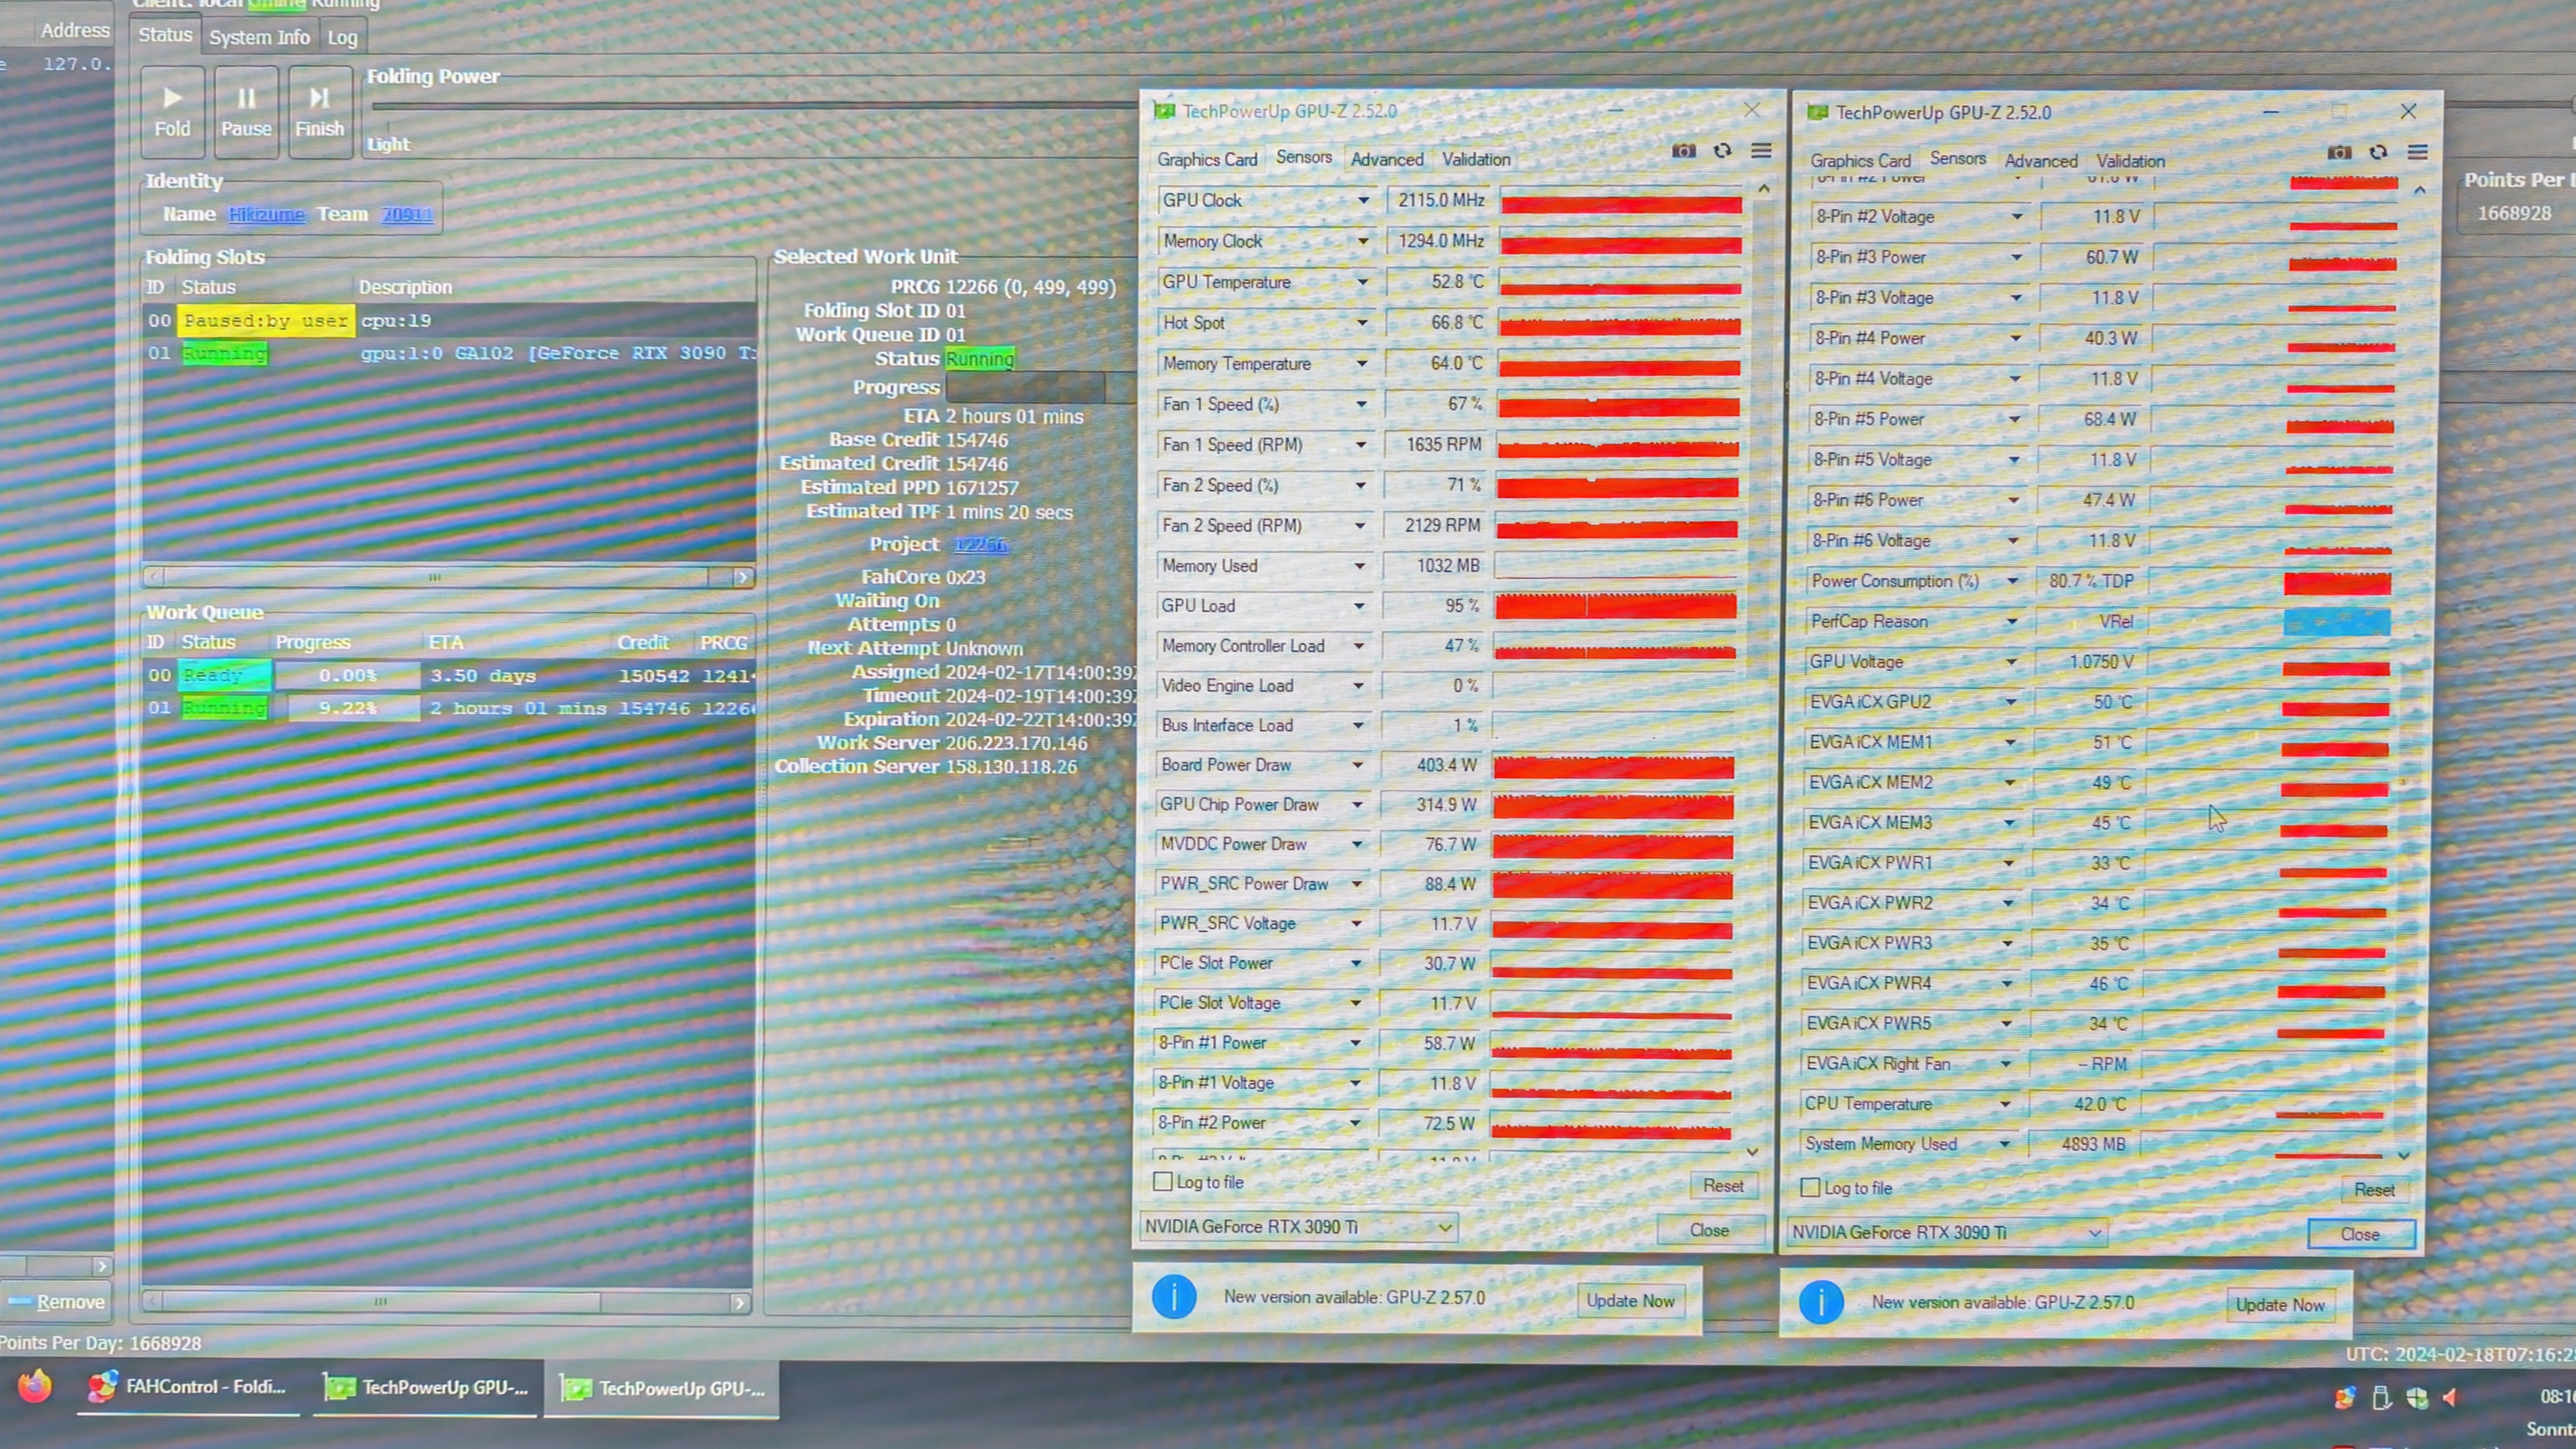Click the Pause button in FAHControl
This screenshot has width=2576, height=1449.
[246, 112]
